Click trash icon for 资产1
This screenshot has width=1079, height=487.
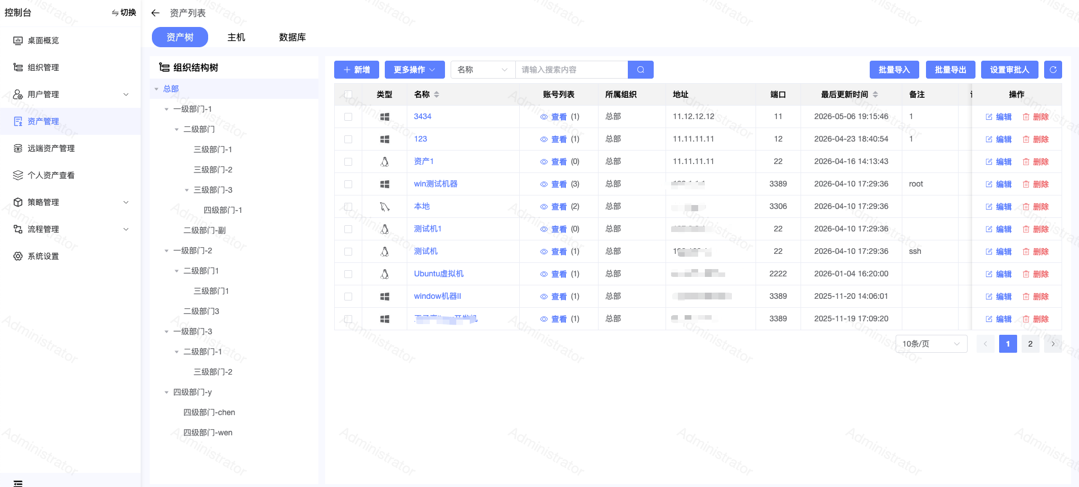pyautogui.click(x=1026, y=162)
